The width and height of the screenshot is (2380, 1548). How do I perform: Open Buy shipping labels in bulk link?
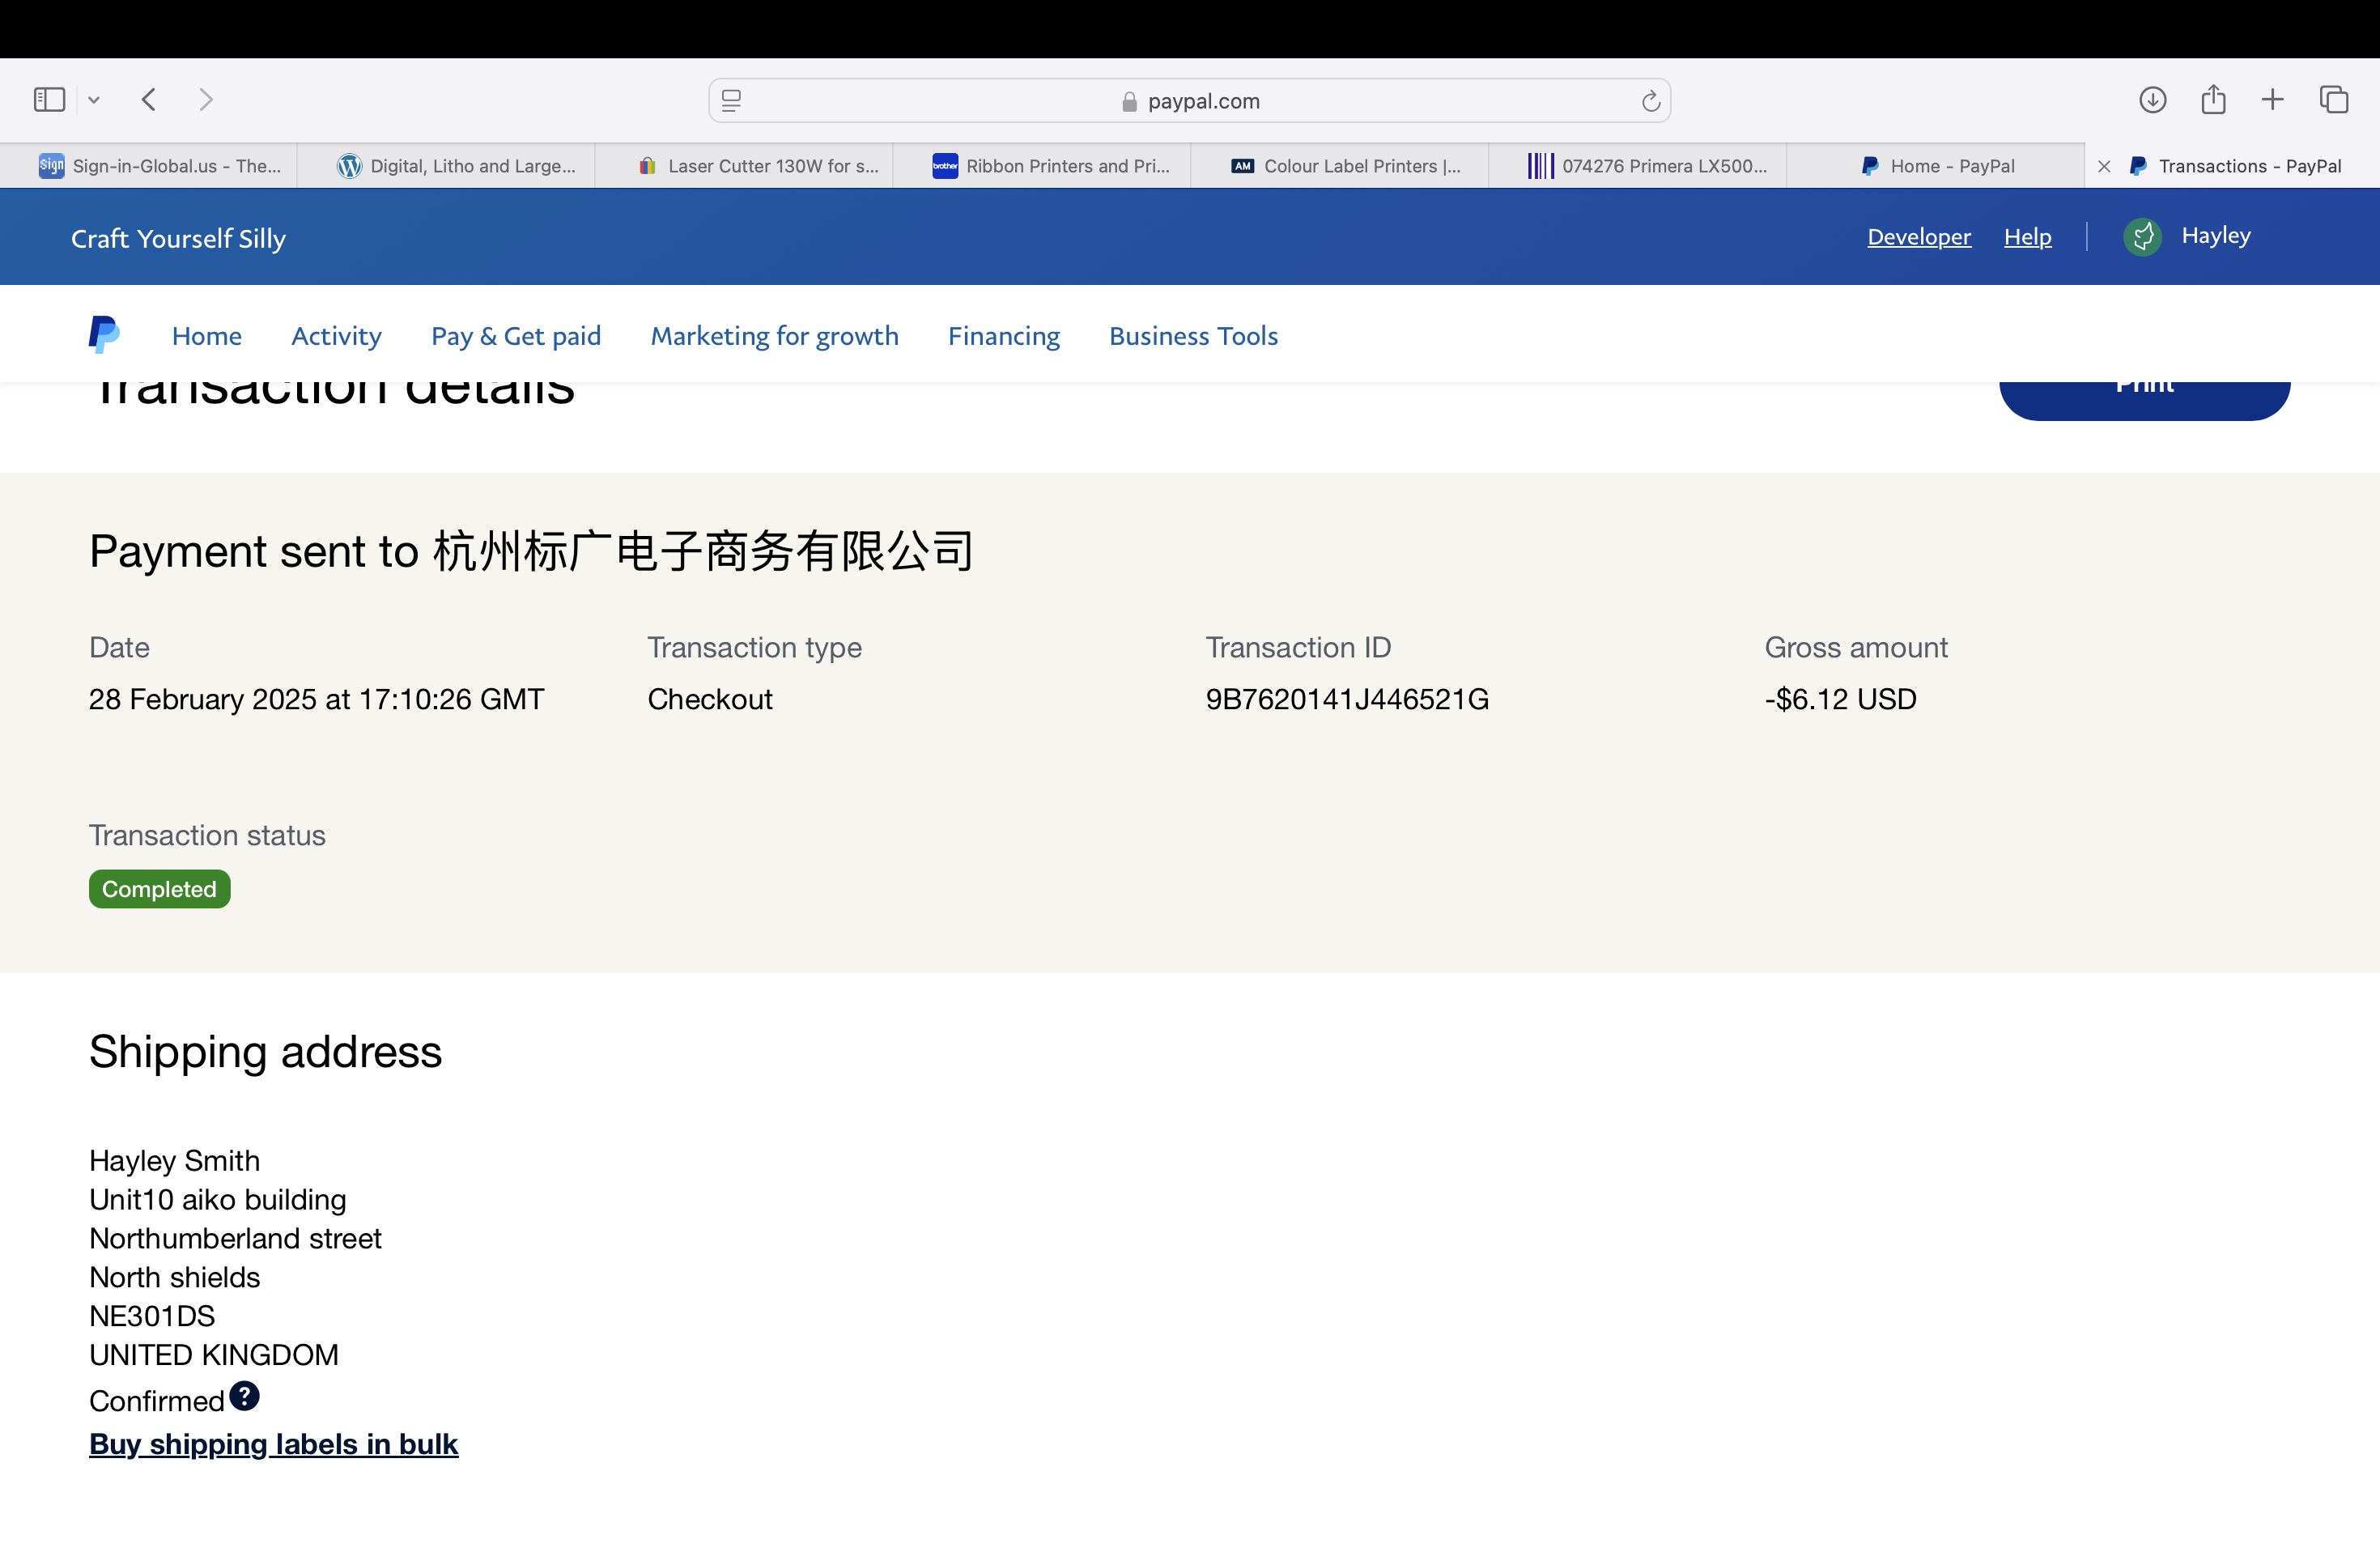[273, 1444]
